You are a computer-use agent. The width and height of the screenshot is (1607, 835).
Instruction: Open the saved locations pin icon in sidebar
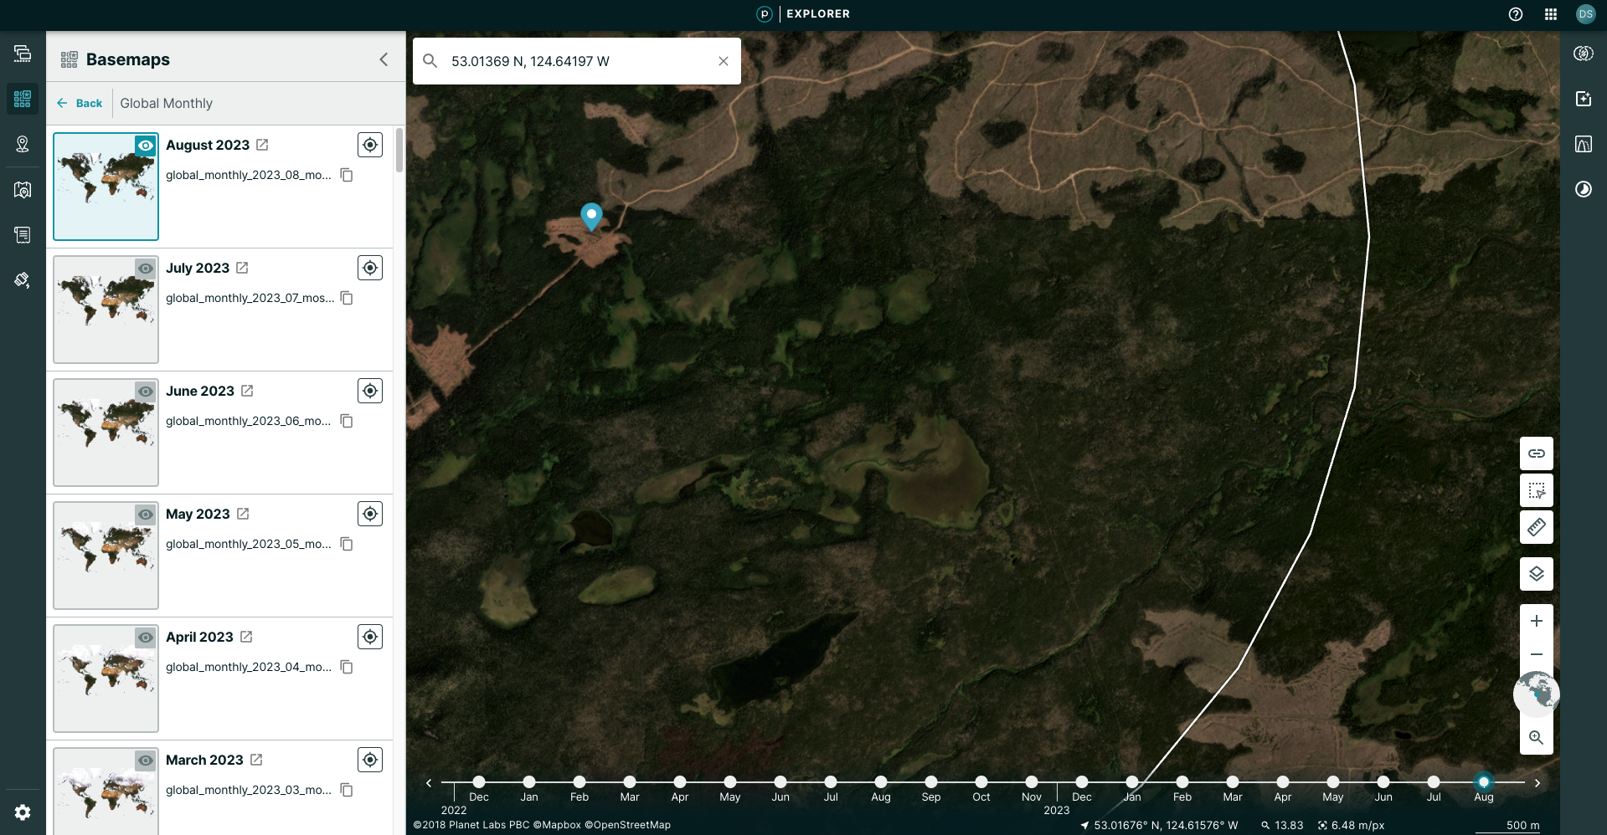[23, 144]
